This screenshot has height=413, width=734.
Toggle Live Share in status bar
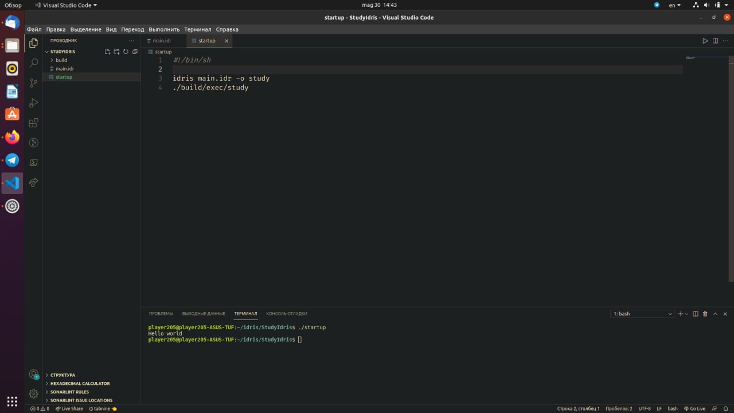69,408
